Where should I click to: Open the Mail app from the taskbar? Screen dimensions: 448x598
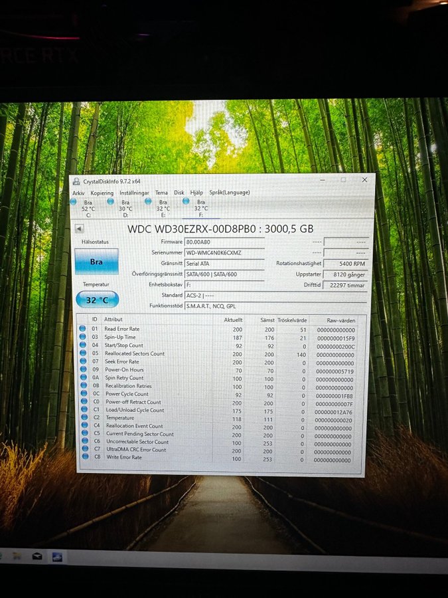[37, 556]
